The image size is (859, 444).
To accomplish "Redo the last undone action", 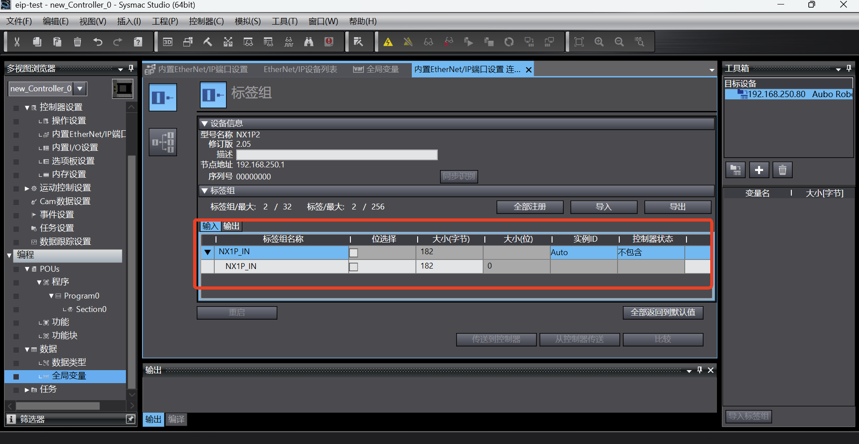I will (x=118, y=42).
